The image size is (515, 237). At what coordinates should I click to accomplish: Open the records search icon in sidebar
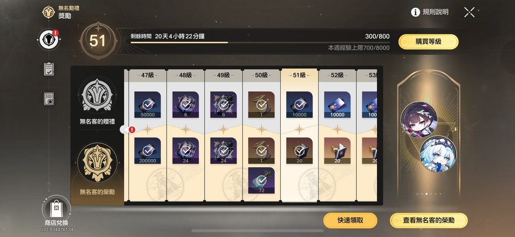point(49,99)
